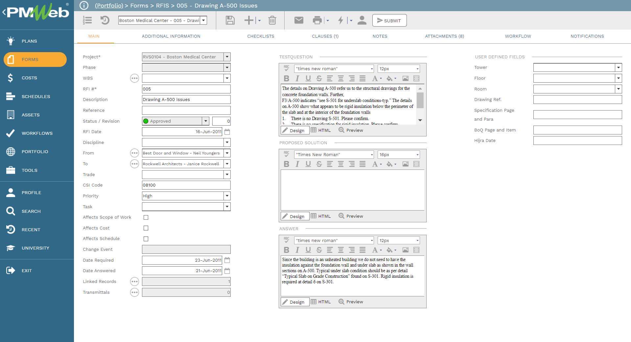Switch to the Attachments tab
This screenshot has width=631, height=342.
pyautogui.click(x=444, y=36)
